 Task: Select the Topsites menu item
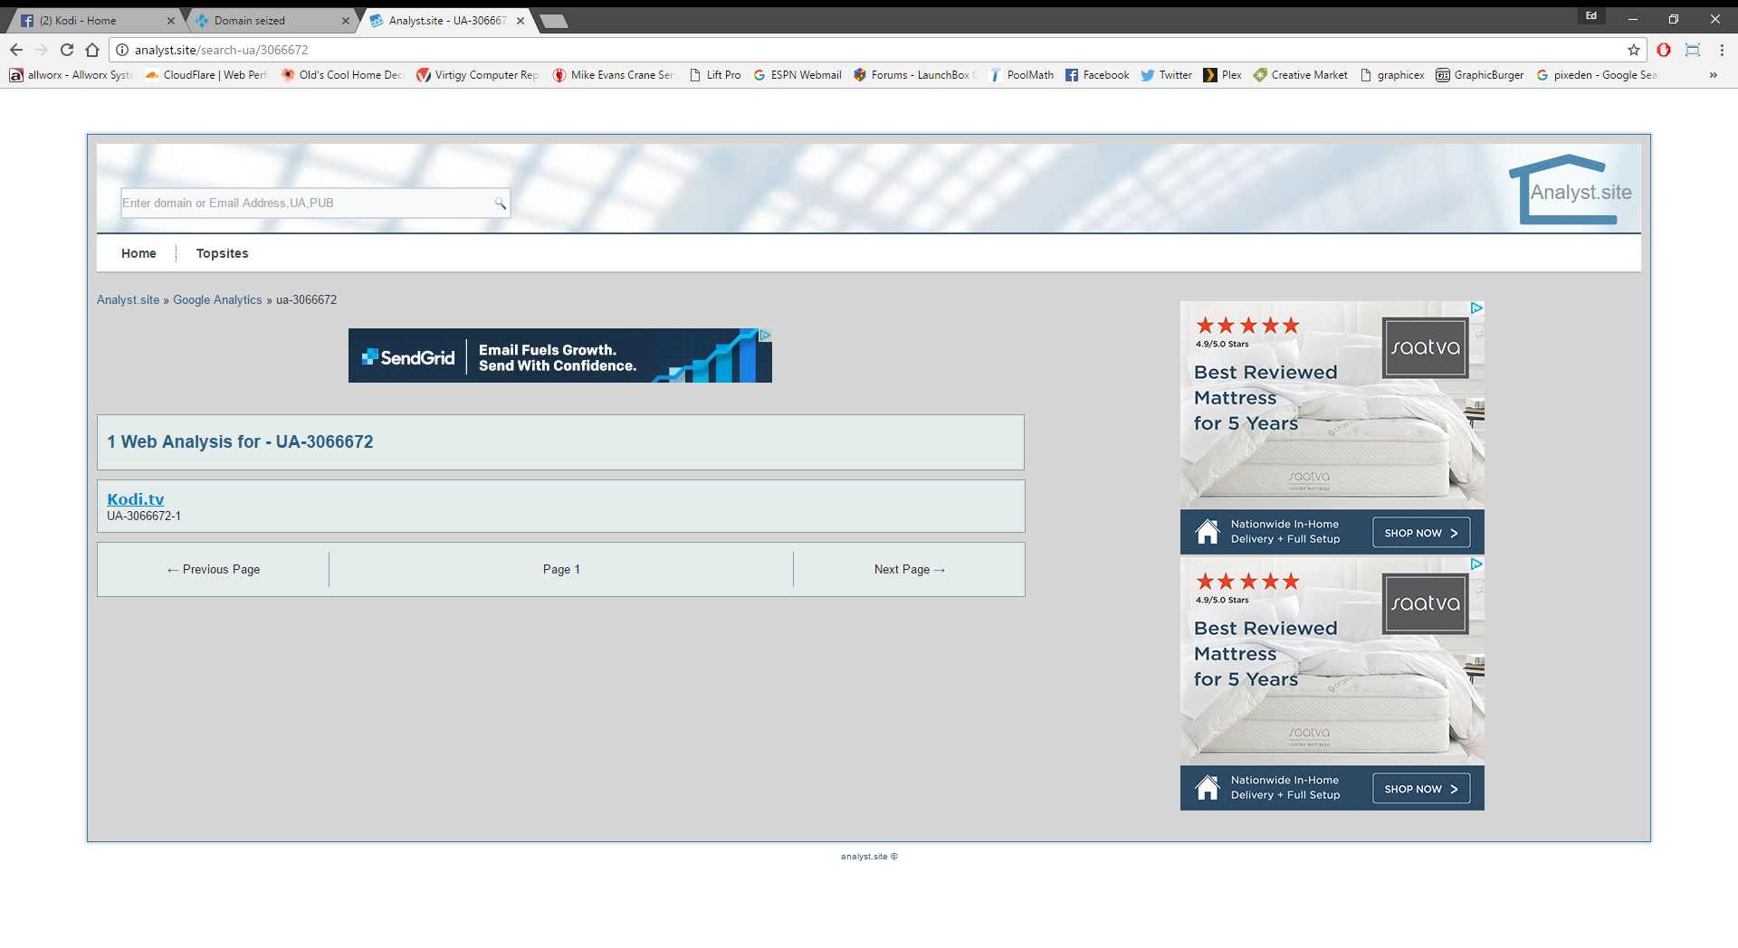point(222,253)
